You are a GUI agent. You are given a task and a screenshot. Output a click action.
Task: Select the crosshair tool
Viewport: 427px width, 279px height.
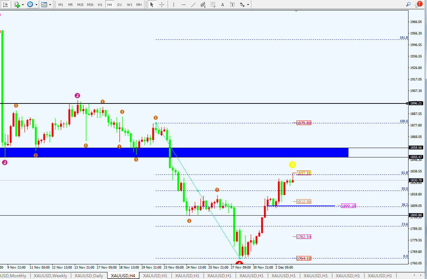click(162, 5)
